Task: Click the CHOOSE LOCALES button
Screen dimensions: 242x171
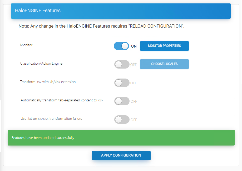Action: click(x=164, y=64)
